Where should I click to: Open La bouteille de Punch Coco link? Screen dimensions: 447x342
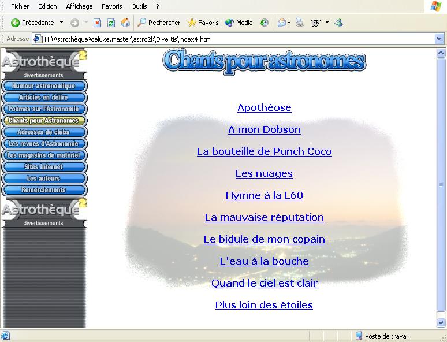(x=265, y=151)
